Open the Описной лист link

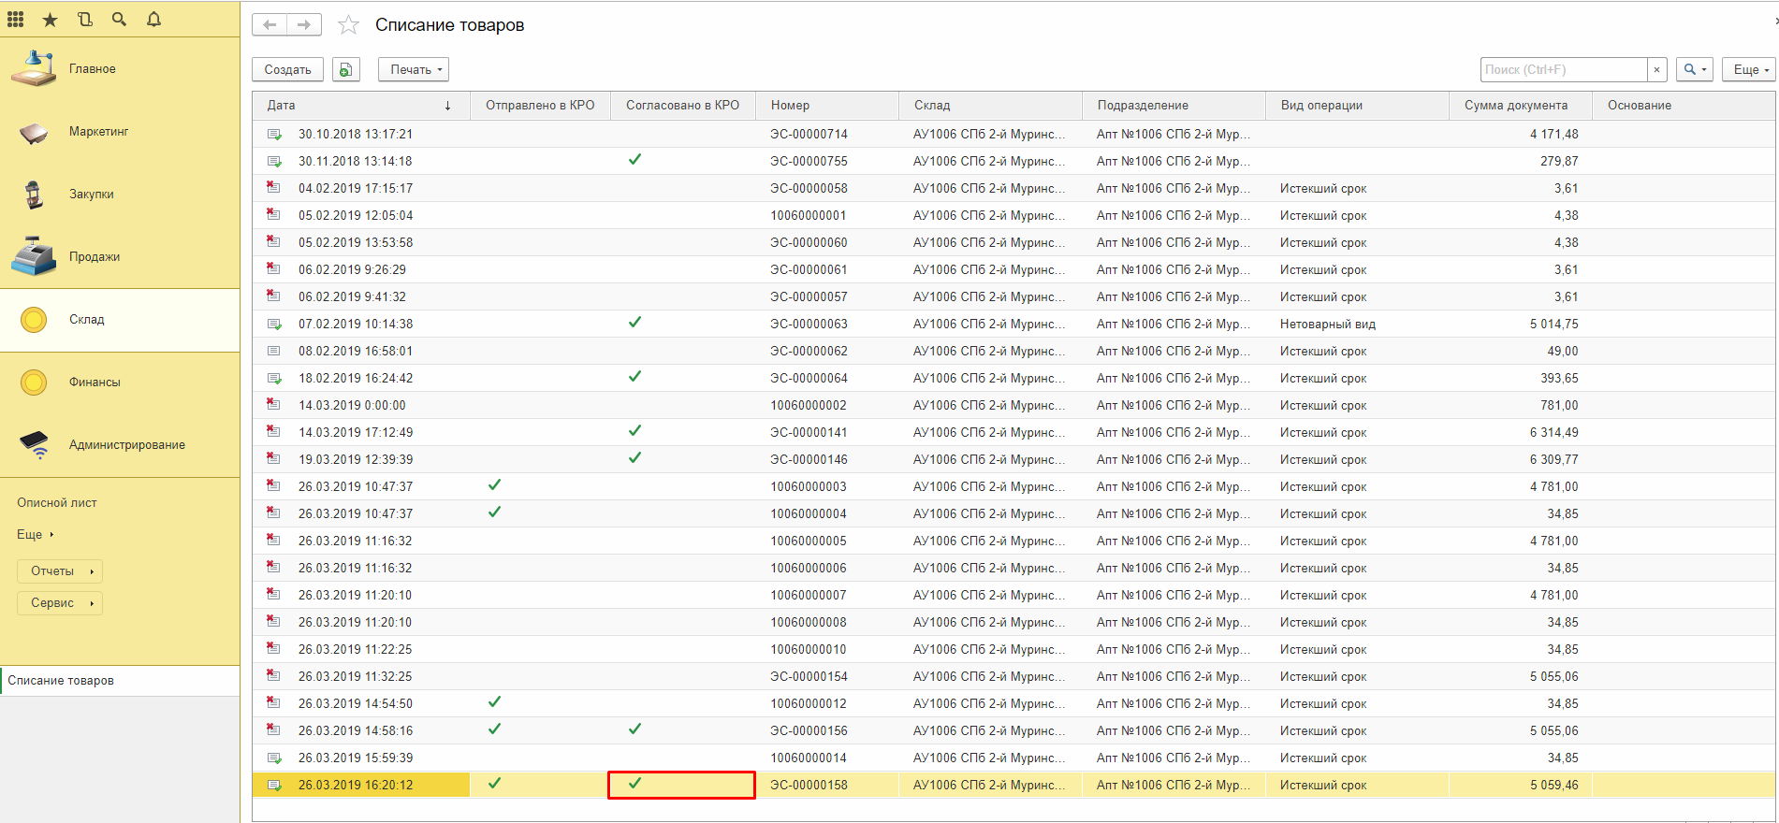coord(57,502)
